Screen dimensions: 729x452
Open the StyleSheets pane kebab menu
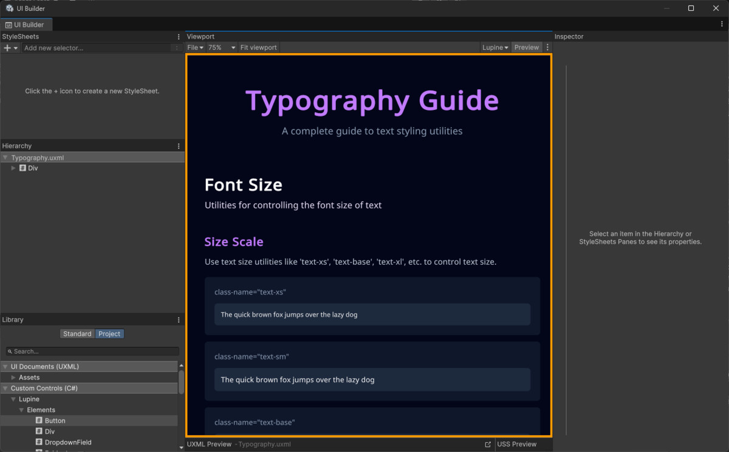point(179,37)
